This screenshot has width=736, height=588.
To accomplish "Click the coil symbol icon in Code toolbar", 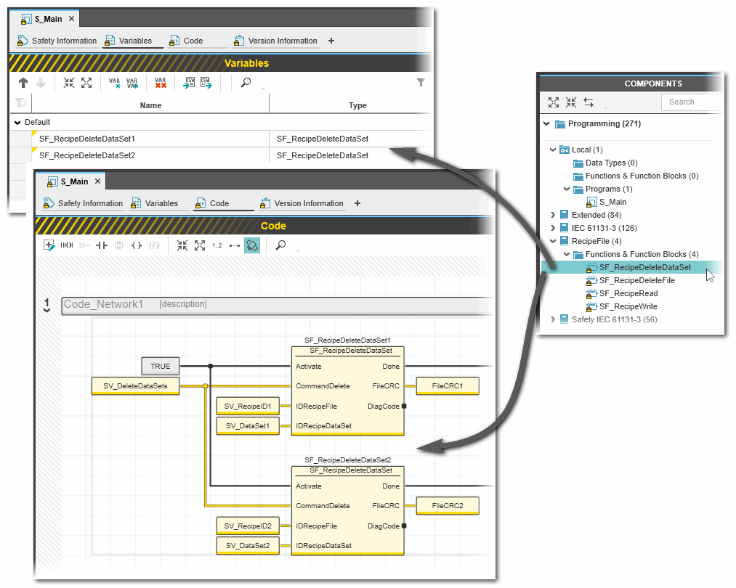I will [x=137, y=245].
